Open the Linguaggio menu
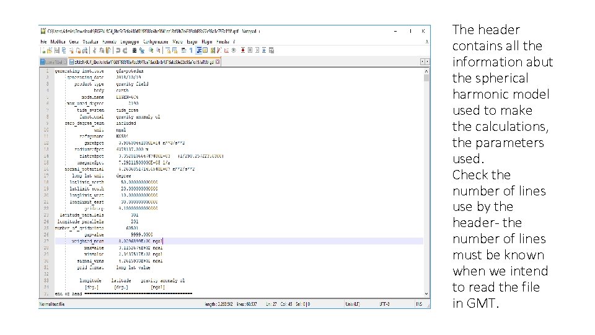The width and height of the screenshot is (595, 335). pyautogui.click(x=130, y=42)
